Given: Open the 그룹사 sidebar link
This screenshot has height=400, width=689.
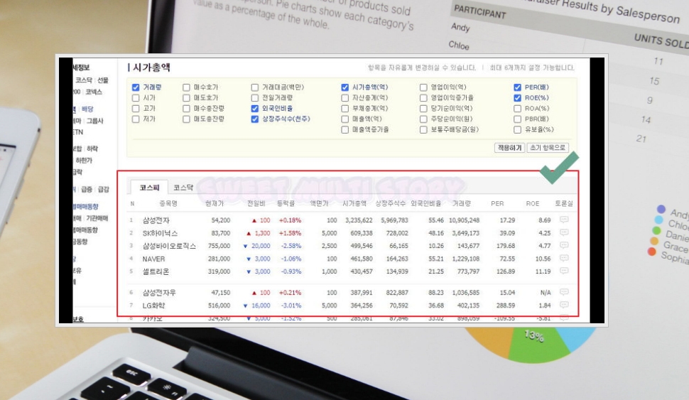Looking at the screenshot, I should point(94,121).
